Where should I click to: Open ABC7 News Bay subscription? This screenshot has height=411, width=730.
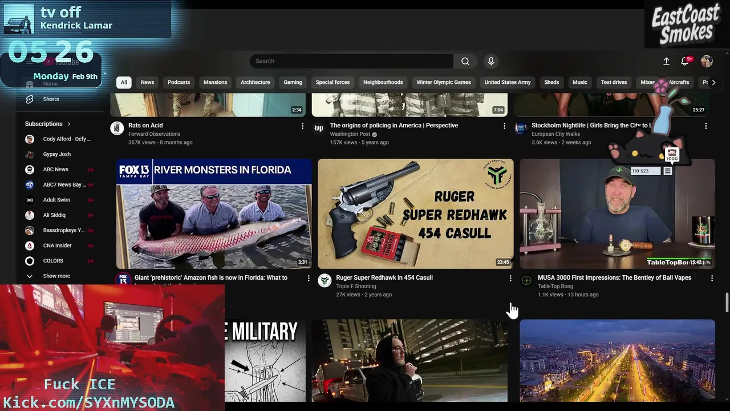(60, 184)
